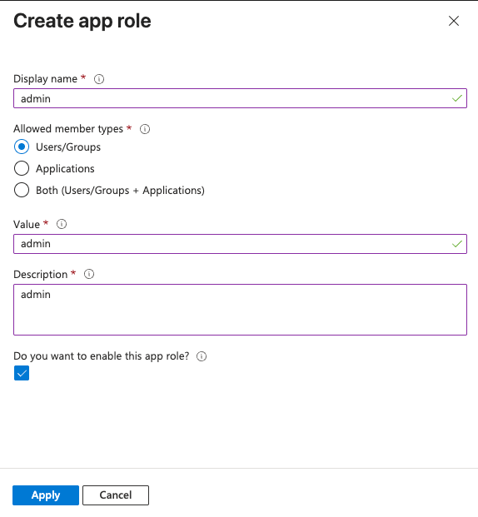The height and width of the screenshot is (517, 478).
Task: Choose Both (Users/Groups + Applications) option
Action: point(22,191)
